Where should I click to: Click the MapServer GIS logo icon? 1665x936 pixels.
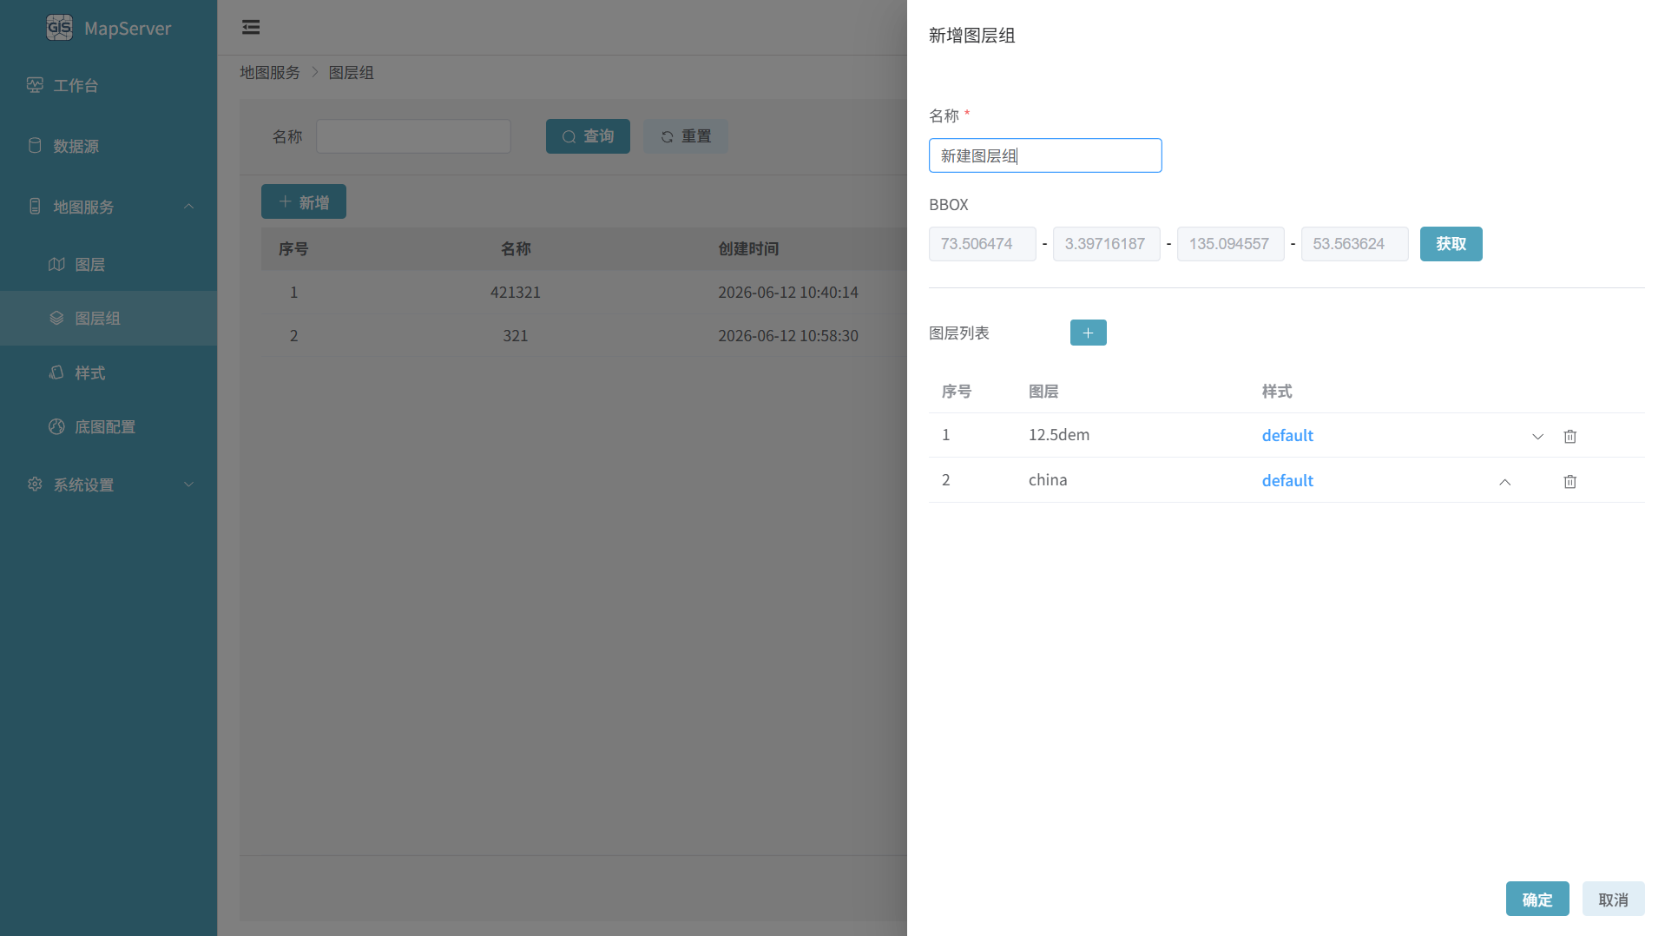pyautogui.click(x=59, y=28)
